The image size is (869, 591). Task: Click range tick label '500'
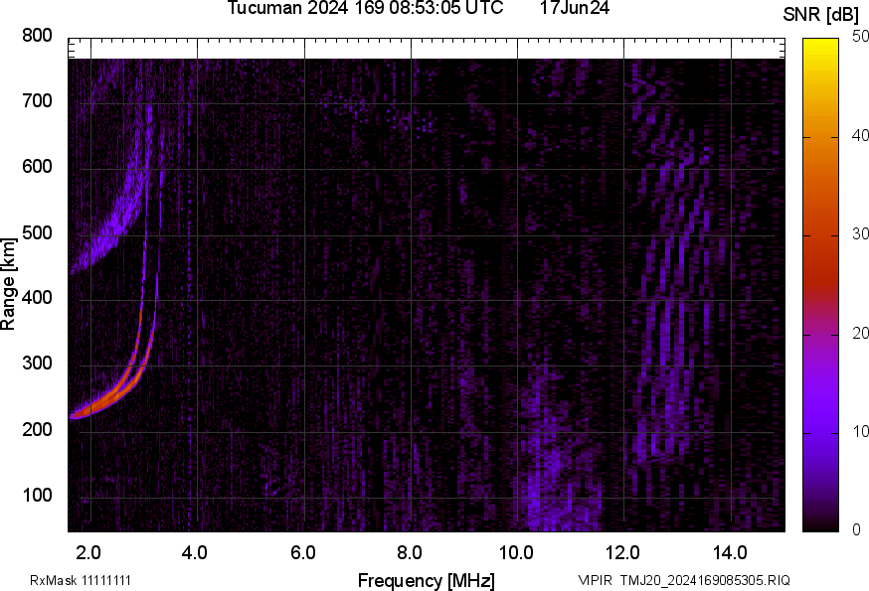37,232
